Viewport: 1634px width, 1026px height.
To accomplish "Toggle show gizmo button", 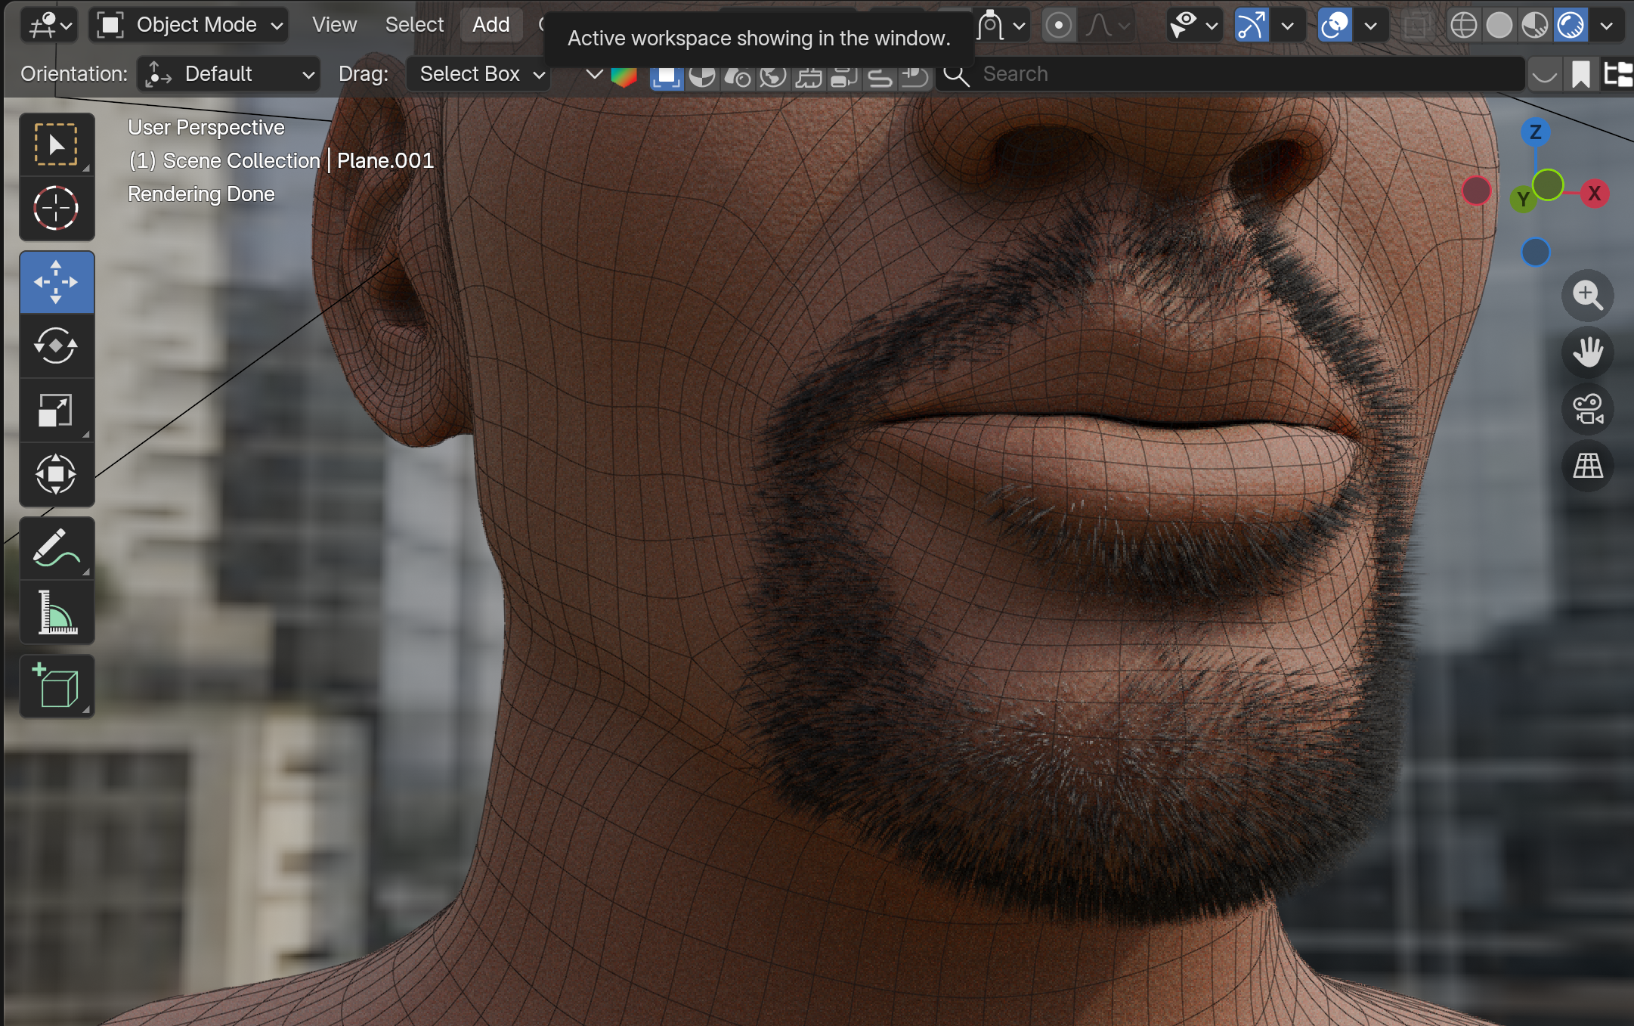I will point(1252,25).
